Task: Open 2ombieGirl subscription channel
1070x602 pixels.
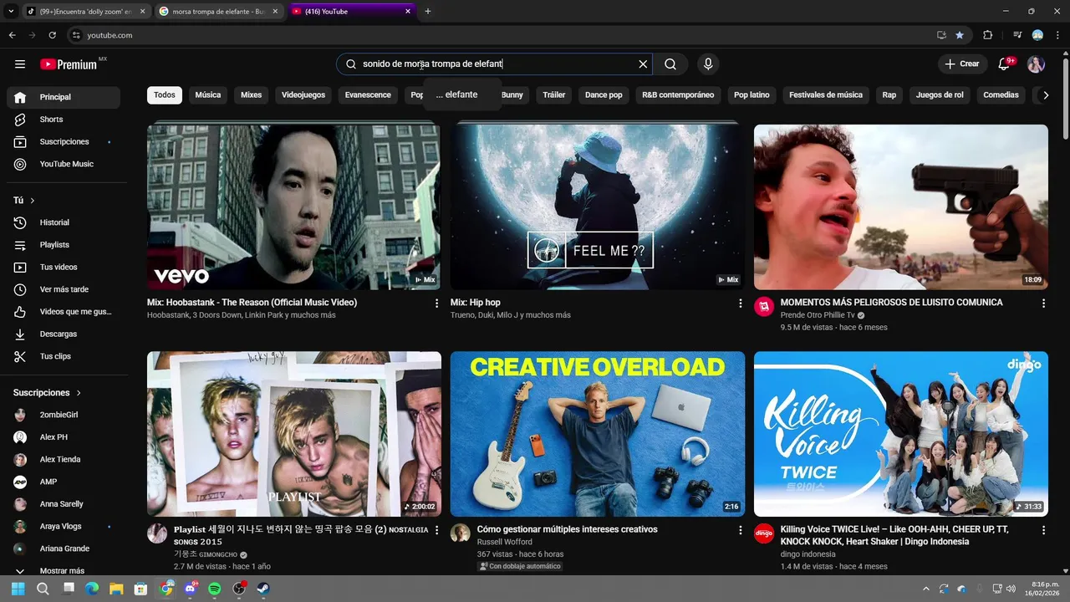Action: [64, 415]
